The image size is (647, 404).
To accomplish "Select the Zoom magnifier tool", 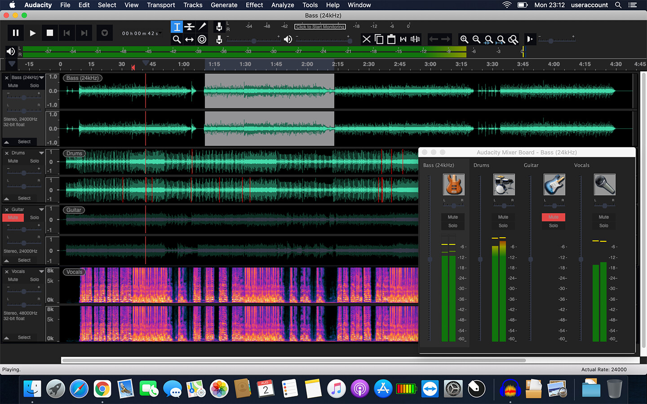I will [177, 40].
